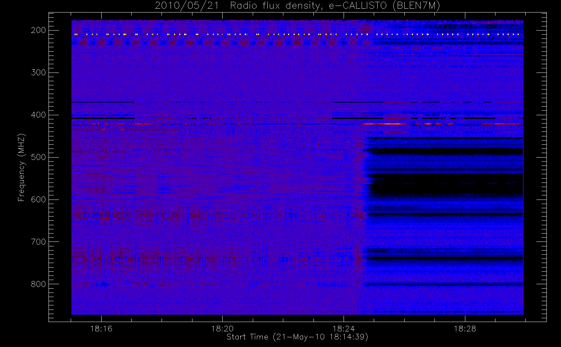The image size is (561, 347).
Task: Click the 600 frequency tick label
Action: click(x=38, y=200)
